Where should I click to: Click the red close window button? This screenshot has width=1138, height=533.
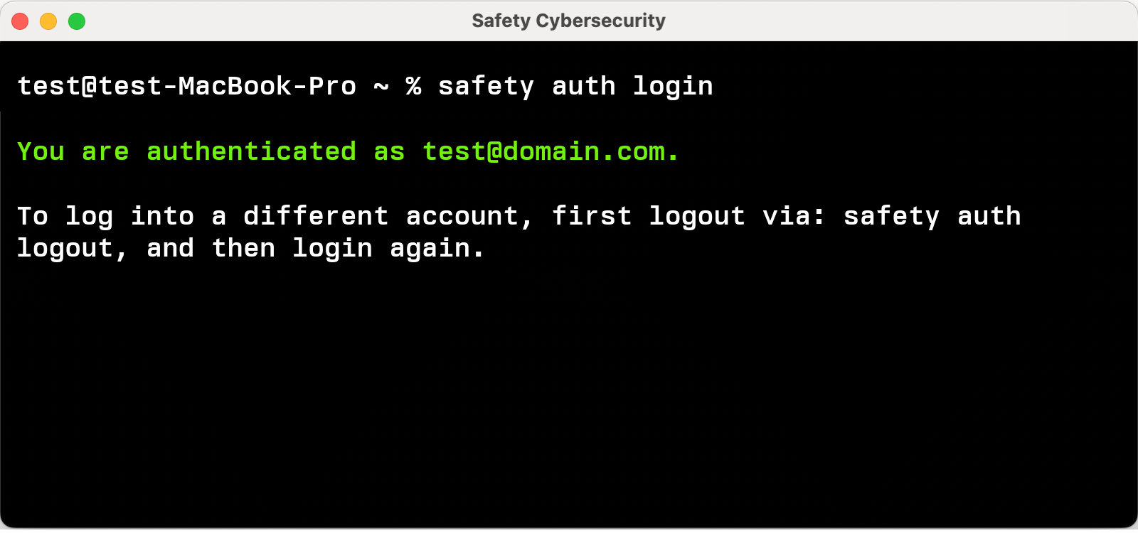(x=20, y=21)
